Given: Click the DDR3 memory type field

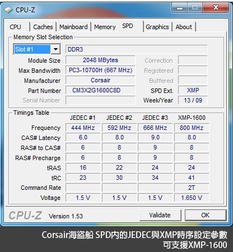Looking at the screenshot, I should [x=136, y=49].
